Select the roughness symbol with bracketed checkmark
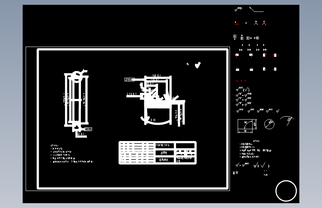 click(243, 89)
